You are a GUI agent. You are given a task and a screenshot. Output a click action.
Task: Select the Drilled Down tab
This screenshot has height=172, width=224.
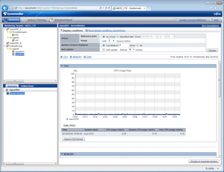27,86
